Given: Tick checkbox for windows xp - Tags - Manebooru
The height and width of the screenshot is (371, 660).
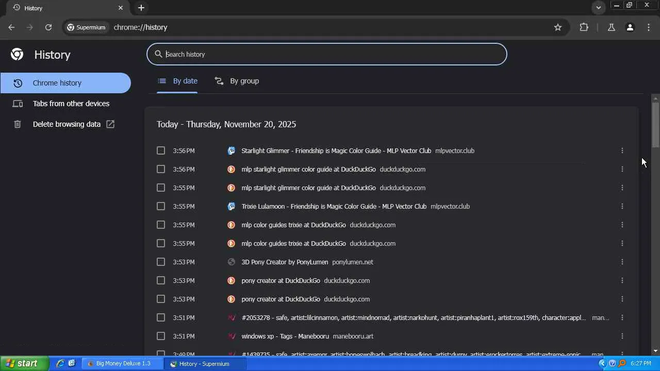Looking at the screenshot, I should [x=161, y=336].
